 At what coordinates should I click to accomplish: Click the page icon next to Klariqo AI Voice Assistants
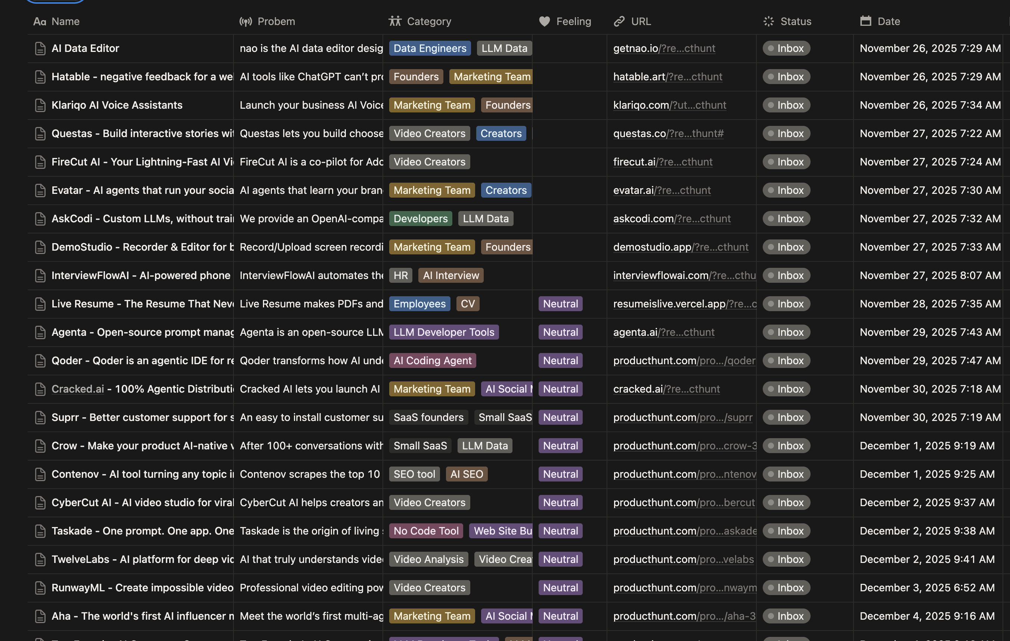(40, 105)
